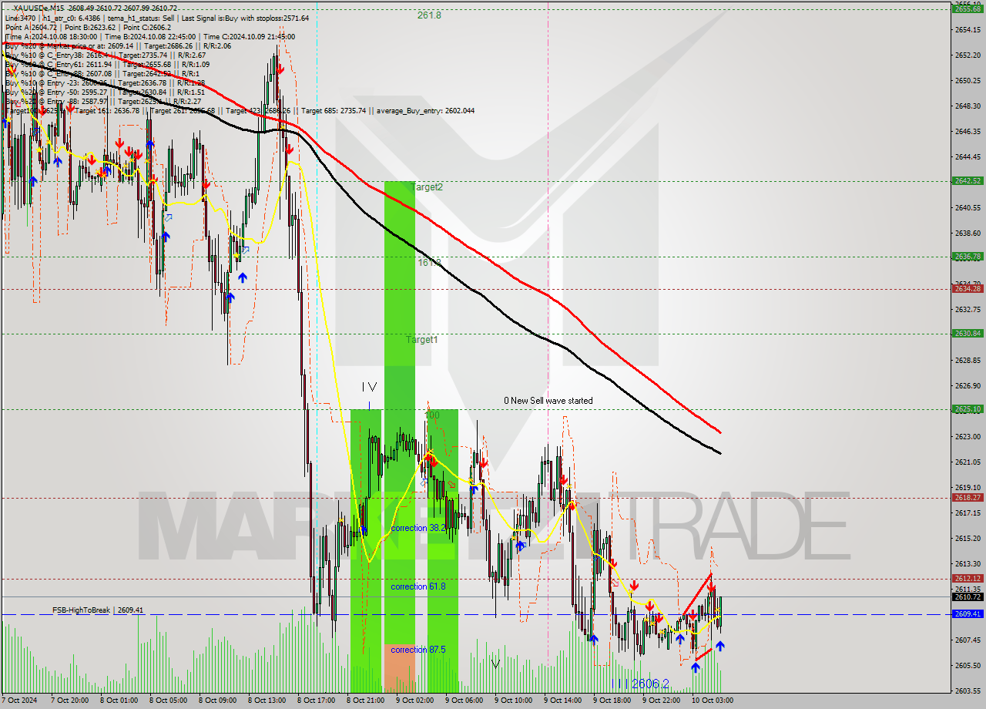The height and width of the screenshot is (709, 986).
Task: Click the current price tag 2610.72
Action: (968, 597)
